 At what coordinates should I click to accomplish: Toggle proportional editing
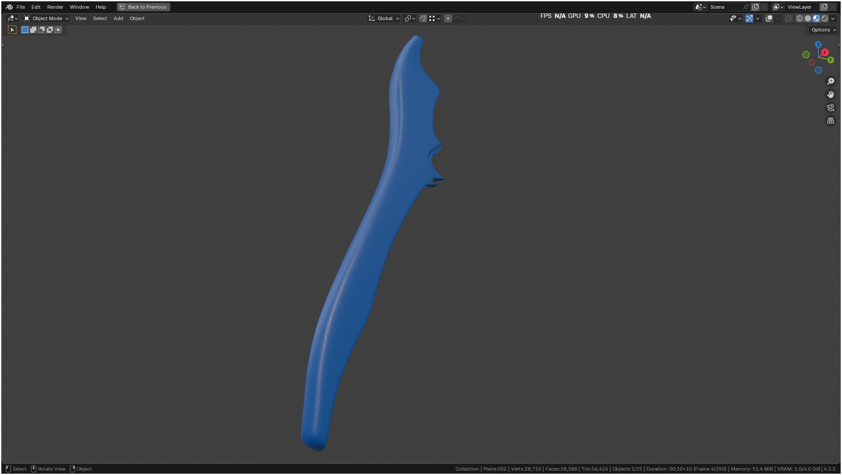[x=448, y=18]
